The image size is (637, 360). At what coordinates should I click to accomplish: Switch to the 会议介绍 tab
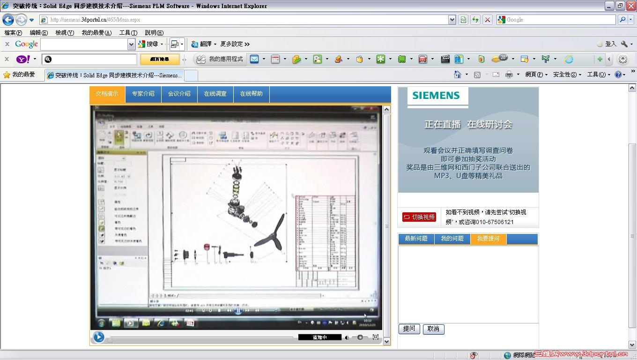tap(179, 94)
